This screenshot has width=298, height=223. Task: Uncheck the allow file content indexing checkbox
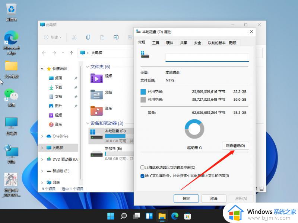click(x=142, y=176)
